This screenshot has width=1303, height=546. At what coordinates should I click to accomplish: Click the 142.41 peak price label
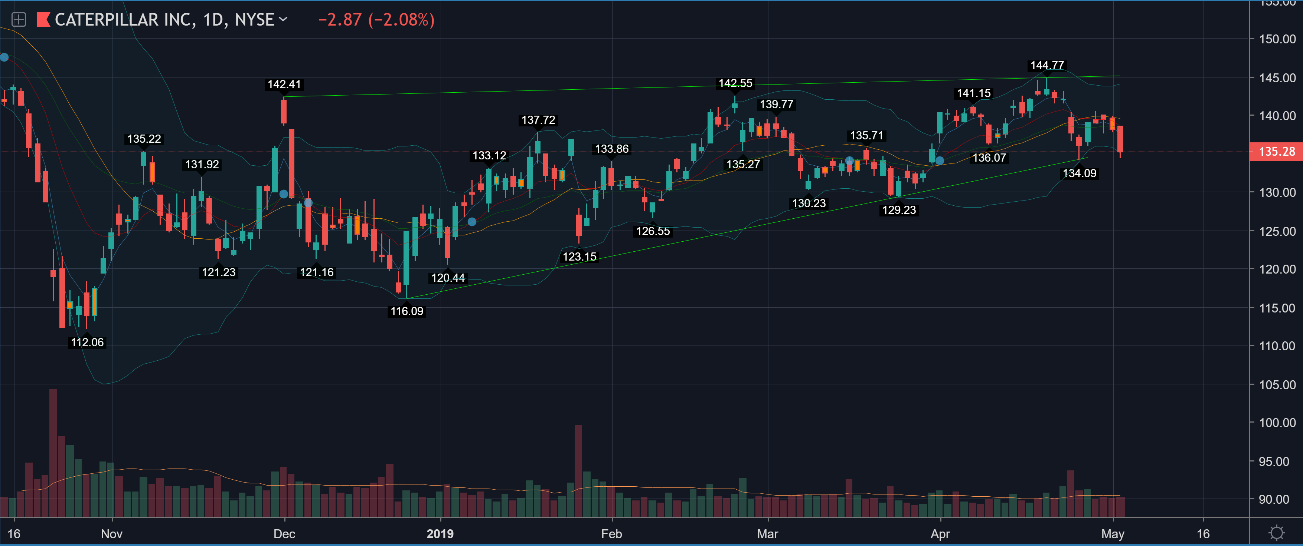point(284,85)
